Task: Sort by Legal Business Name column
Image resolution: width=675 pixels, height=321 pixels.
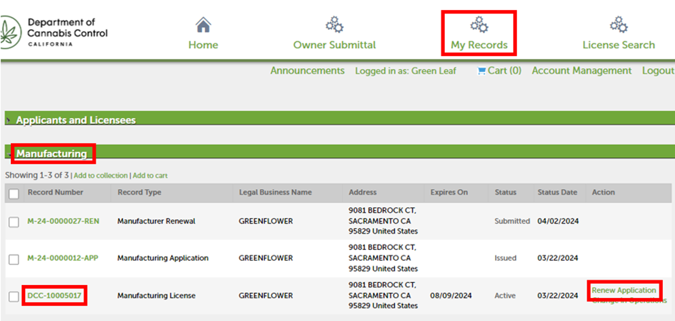Action: 276,192
